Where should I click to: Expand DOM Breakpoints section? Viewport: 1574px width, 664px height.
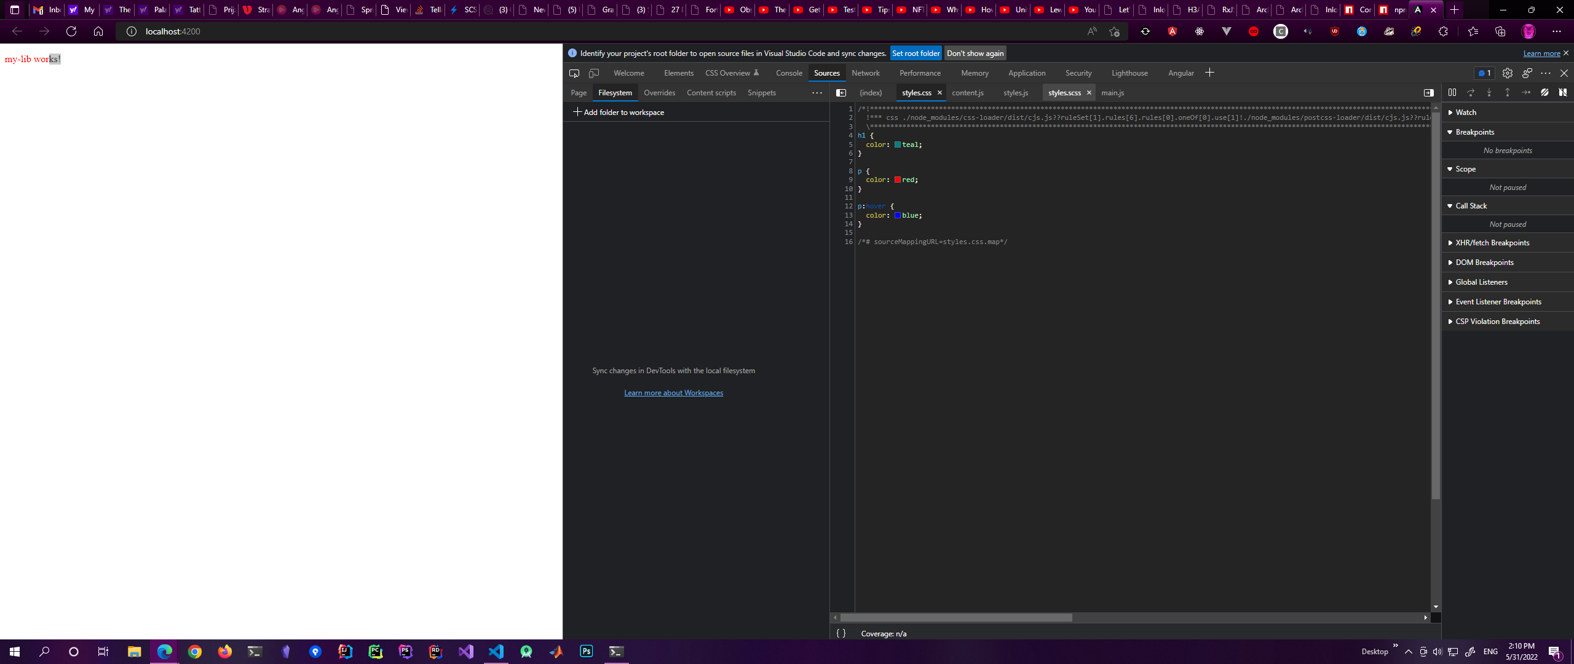(x=1484, y=263)
